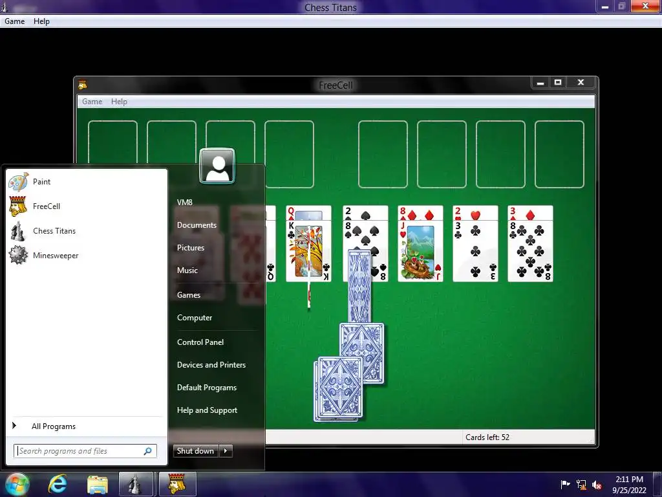Switch to Chess Titans taskbar button

tap(136, 484)
